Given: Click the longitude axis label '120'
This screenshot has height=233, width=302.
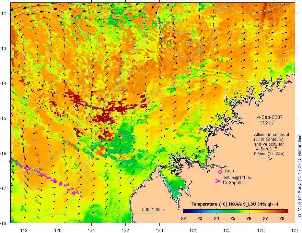Looking at the screenshot, I should [58, 230].
